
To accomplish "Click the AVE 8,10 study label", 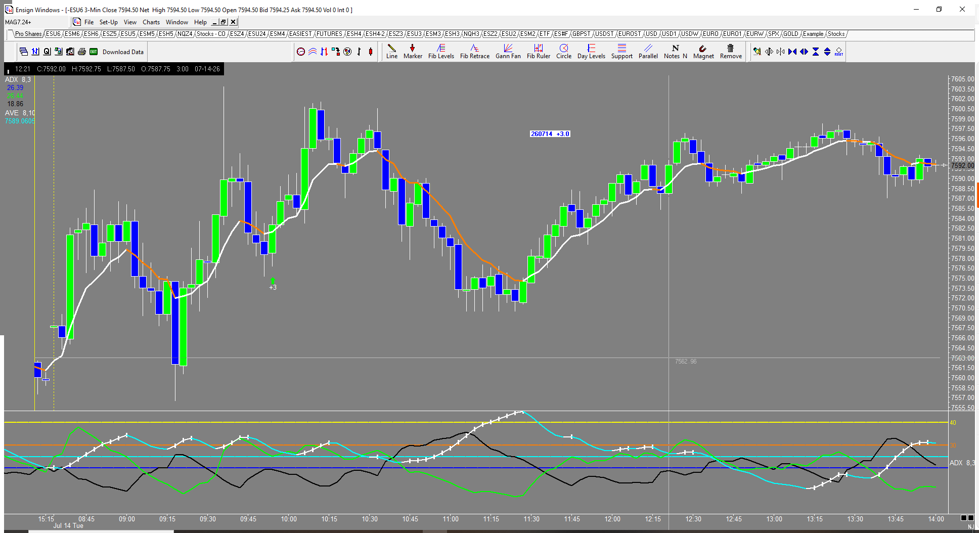I will click(x=20, y=113).
